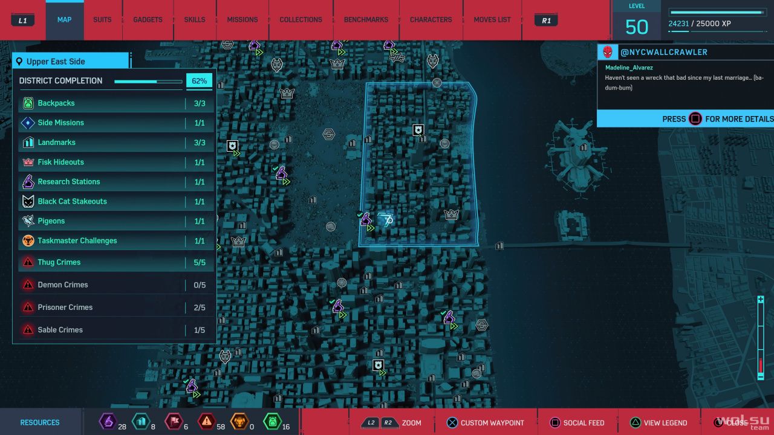Go to the Skills tab
Screen dimensions: 774x435
(195, 20)
